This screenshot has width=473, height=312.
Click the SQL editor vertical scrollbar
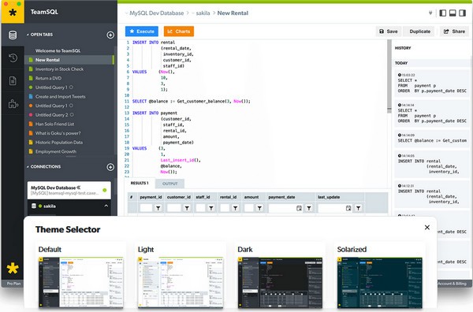[x=389, y=76]
